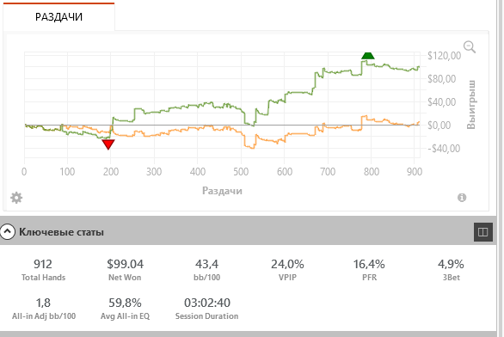Click the 3Bet 4,9% stat
The image size is (504, 337).
coord(451,270)
